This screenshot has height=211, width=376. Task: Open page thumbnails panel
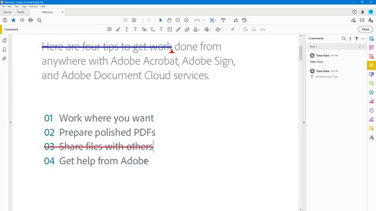pos(4,40)
